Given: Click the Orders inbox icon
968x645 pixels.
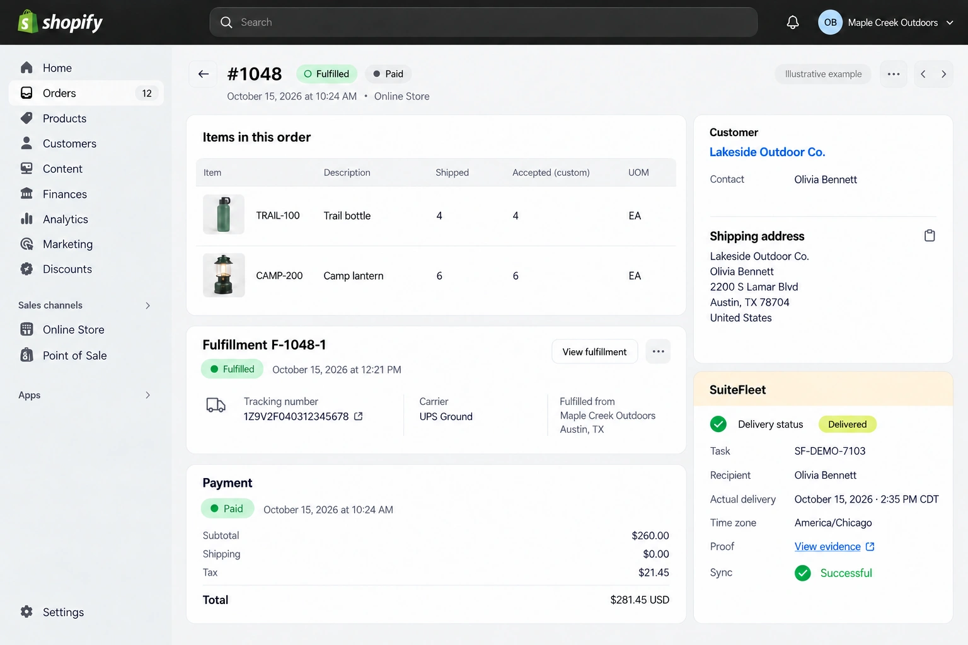Looking at the screenshot, I should point(26,93).
